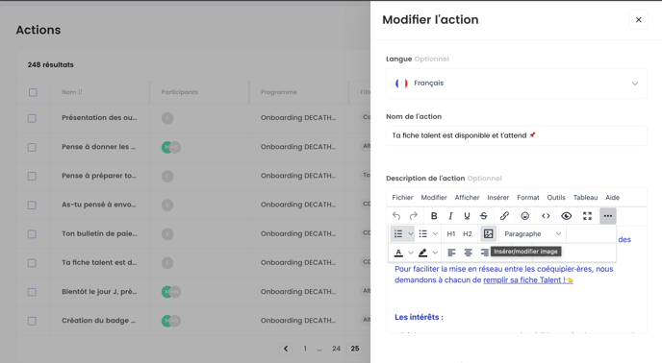Open text color picker dropdown arrow
This screenshot has width=662, height=363.
click(410, 253)
